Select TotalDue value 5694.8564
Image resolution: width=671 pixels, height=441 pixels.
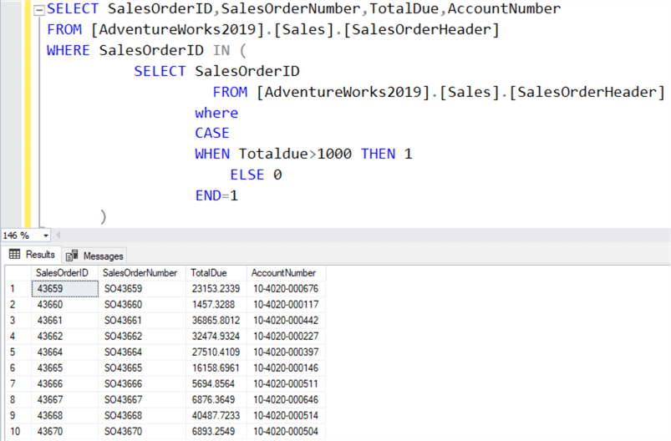pos(216,383)
